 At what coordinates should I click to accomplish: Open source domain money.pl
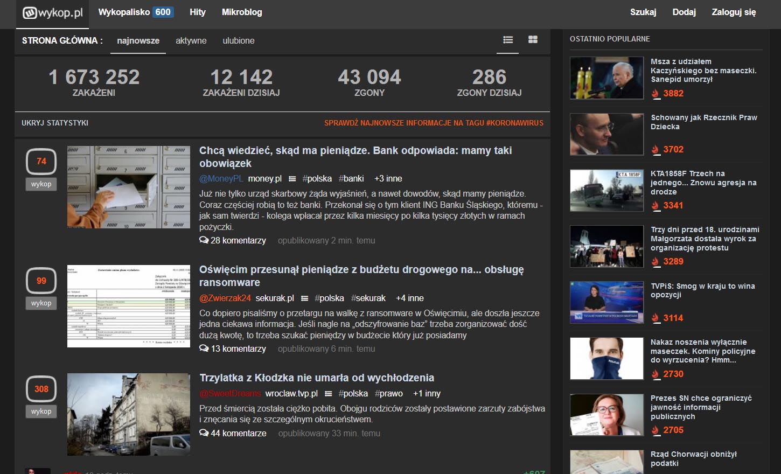[265, 179]
